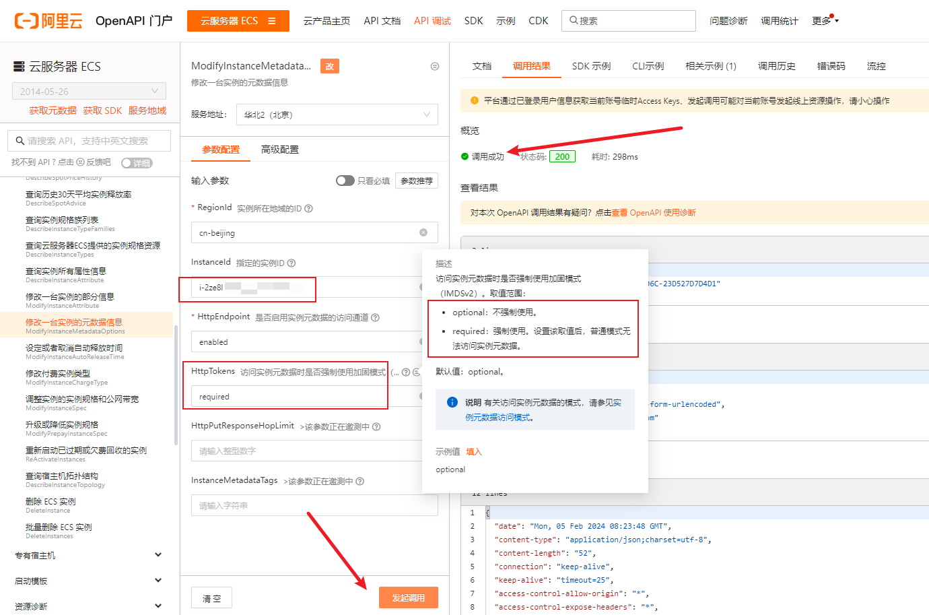Open 问题诊断 in the header
The height and width of the screenshot is (615, 929).
tap(728, 21)
